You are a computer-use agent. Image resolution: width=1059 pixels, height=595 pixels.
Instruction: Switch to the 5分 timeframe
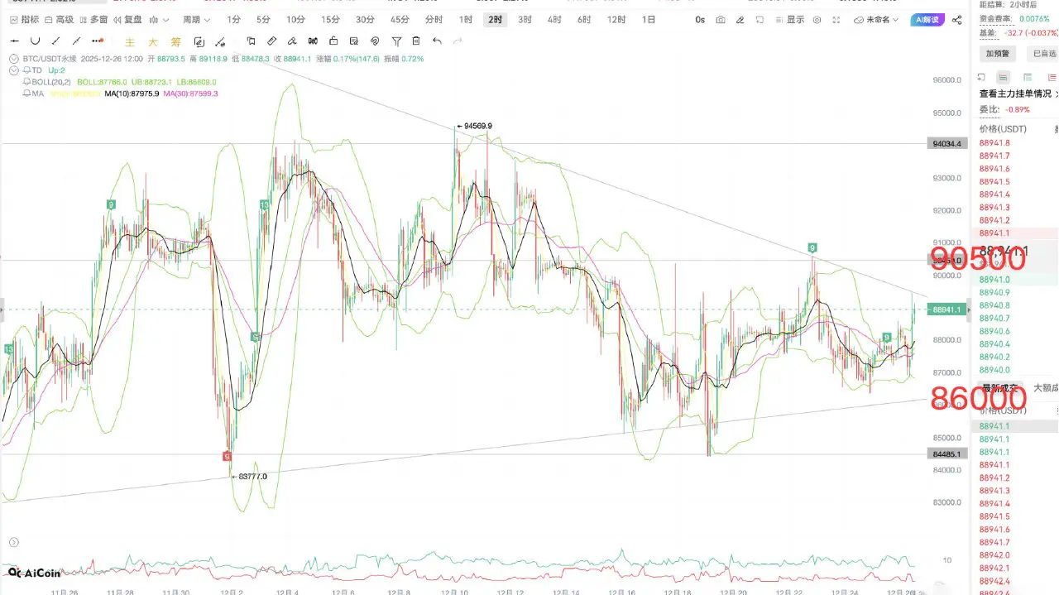[263, 20]
